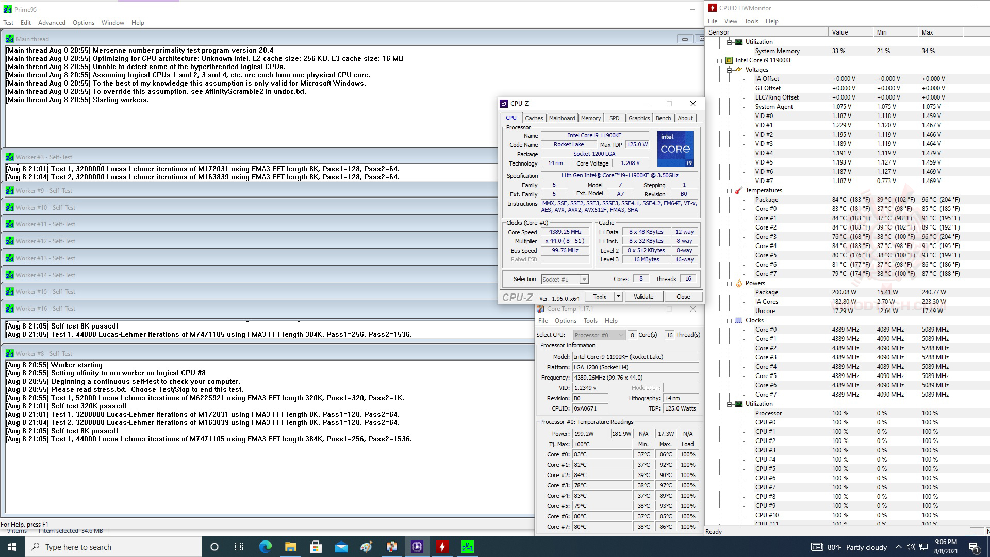Click the Worker #8 Self-Test window icon
Viewport: 990px width, 557px height.
pos(10,353)
